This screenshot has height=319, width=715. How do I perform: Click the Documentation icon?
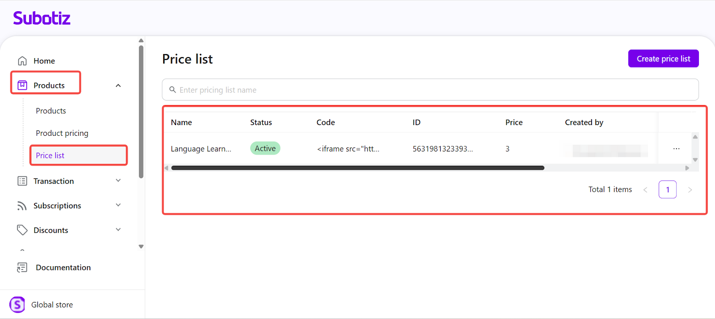22,267
